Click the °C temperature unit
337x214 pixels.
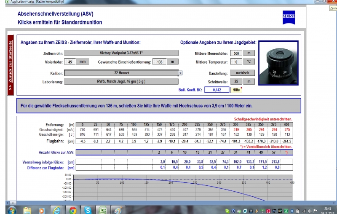(249, 62)
